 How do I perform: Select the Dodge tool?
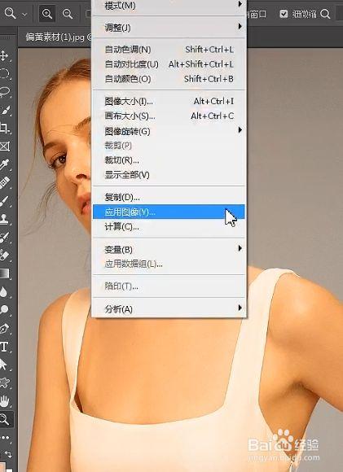tap(5, 309)
